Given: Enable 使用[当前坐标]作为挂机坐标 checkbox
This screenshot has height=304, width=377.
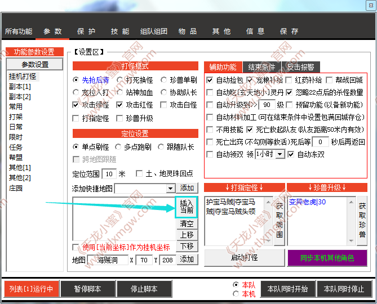Looking at the screenshot, I should tap(76, 247).
